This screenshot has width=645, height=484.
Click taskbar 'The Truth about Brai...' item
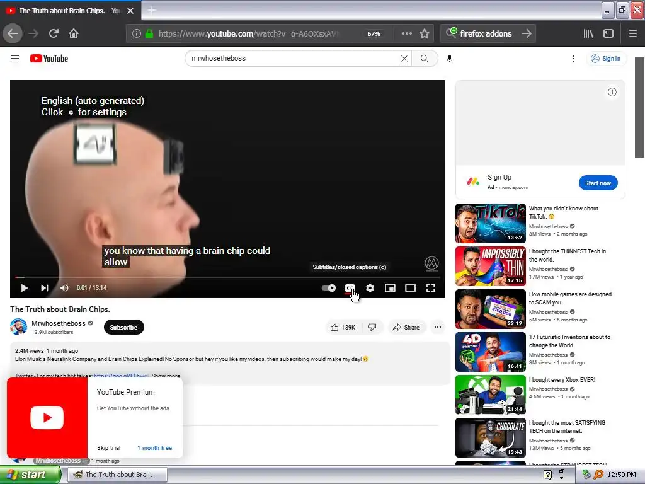click(x=117, y=475)
